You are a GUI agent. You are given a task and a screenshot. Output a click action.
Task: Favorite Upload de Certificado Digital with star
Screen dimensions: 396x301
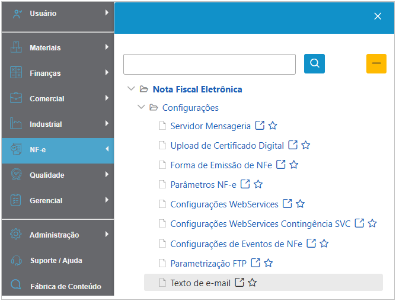pos(306,145)
